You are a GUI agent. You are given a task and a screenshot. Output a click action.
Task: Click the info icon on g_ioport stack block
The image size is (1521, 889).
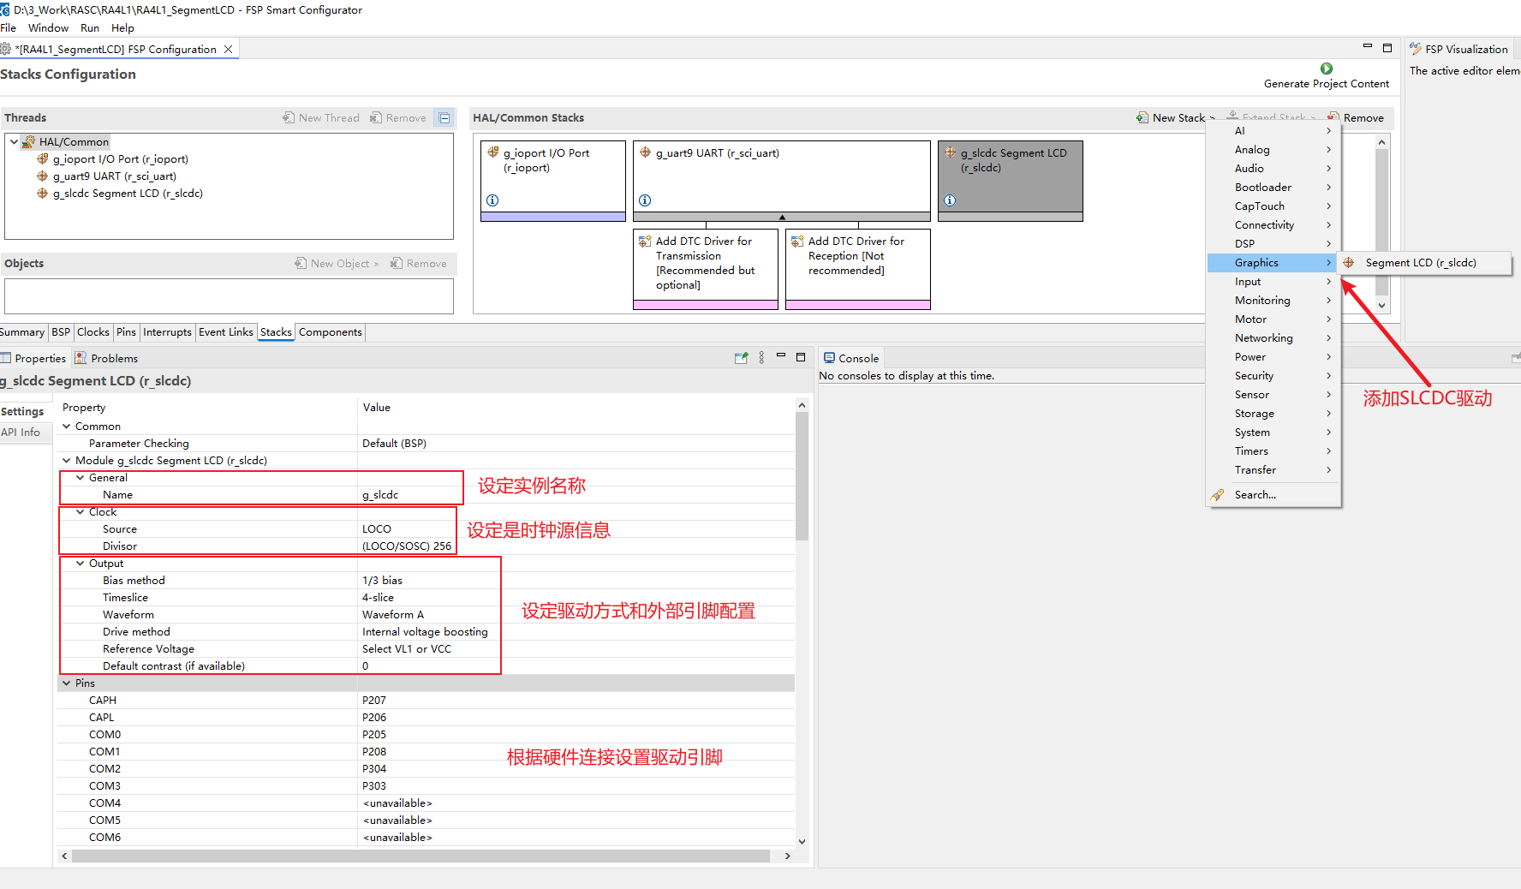[x=492, y=200]
